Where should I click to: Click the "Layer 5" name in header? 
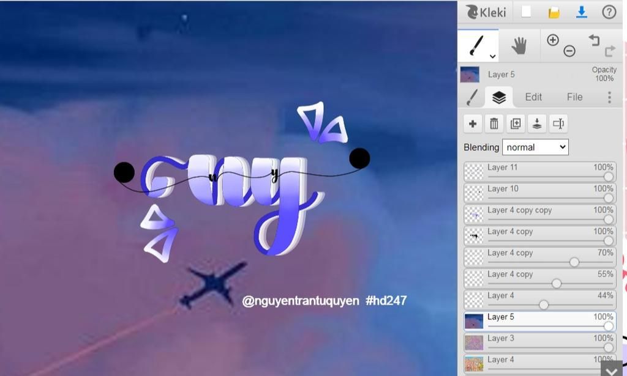coord(501,74)
